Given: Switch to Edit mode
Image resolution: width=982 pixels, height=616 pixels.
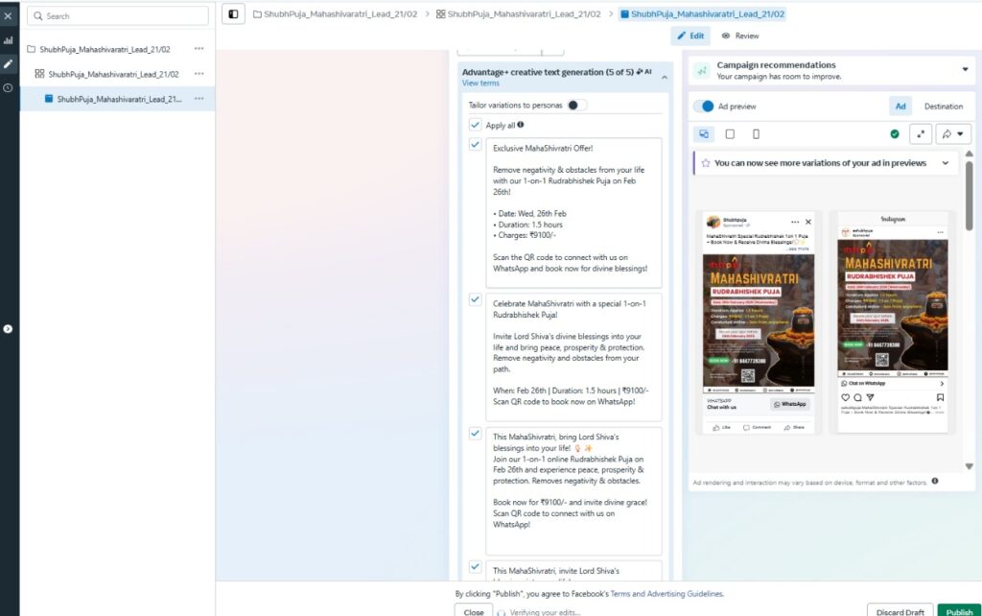Looking at the screenshot, I should [x=690, y=36].
